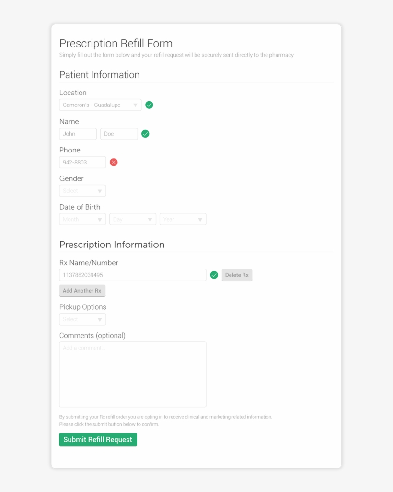Image resolution: width=393 pixels, height=492 pixels.
Task: Click inside the Comments text area
Action: (133, 375)
